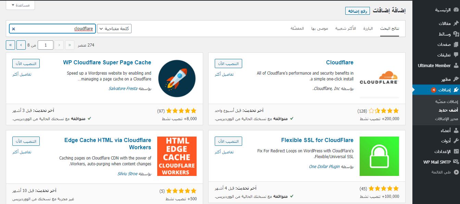Viewport: 460px width, 204px height.
Task: Install the Cloudflare plugin now
Action: click(x=228, y=64)
